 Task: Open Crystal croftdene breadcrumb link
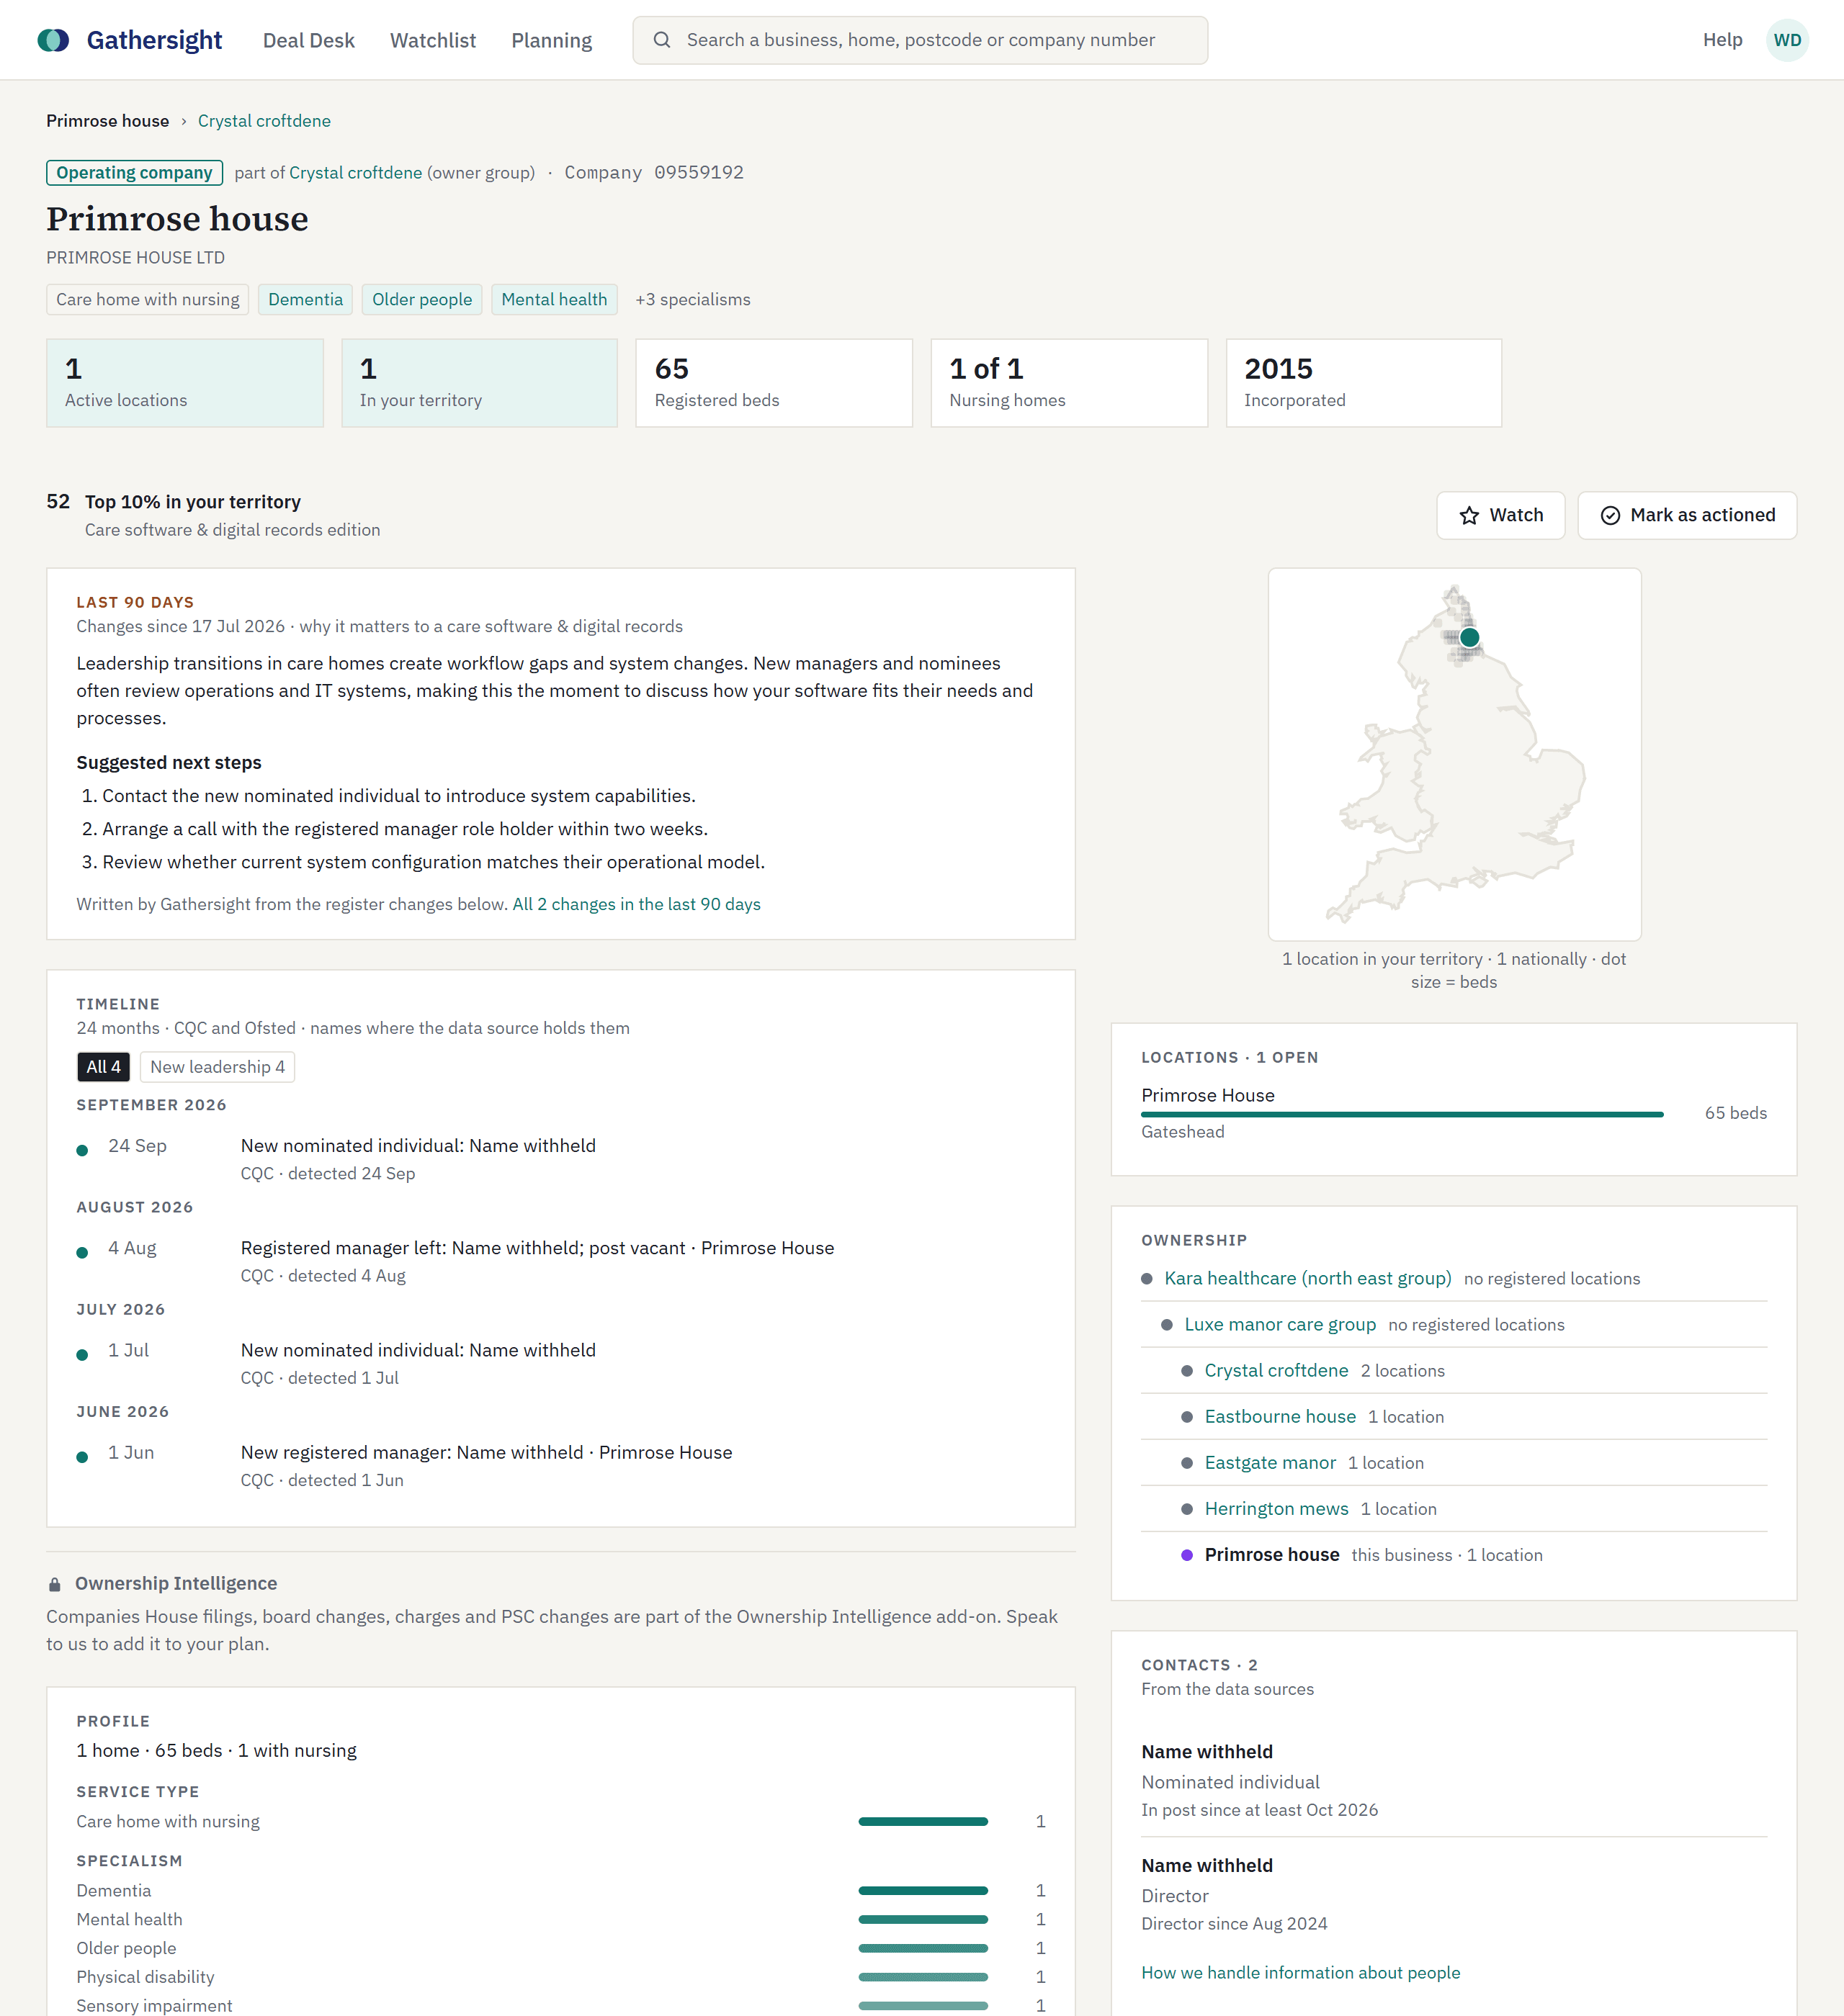pyautogui.click(x=264, y=121)
